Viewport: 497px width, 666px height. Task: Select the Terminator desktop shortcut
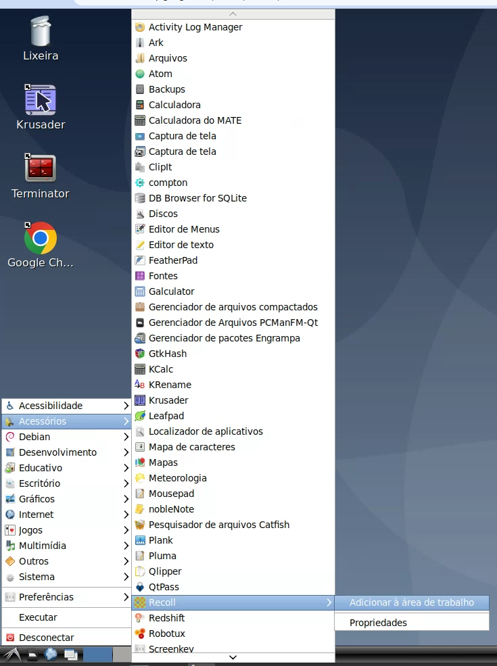point(41,176)
